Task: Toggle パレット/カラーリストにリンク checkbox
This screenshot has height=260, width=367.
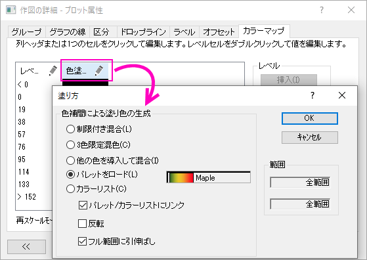Action: [x=83, y=206]
